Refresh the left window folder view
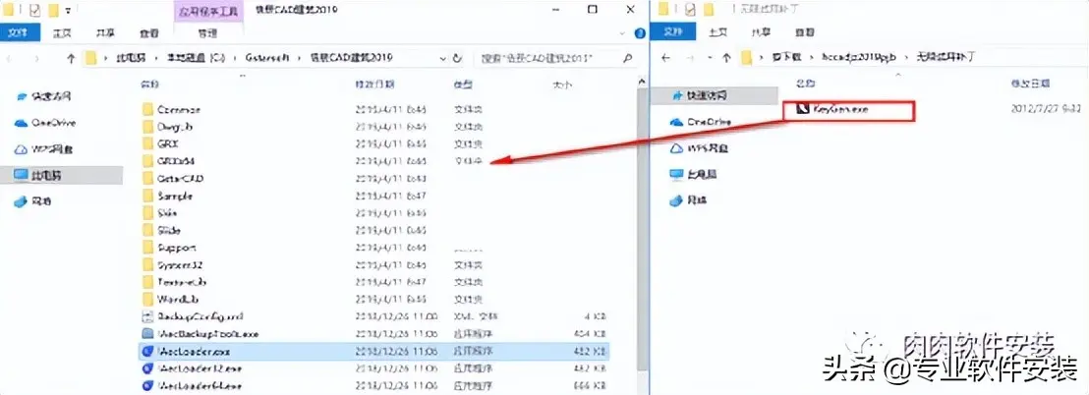Screen dimensions: 1089x395 tap(457, 58)
